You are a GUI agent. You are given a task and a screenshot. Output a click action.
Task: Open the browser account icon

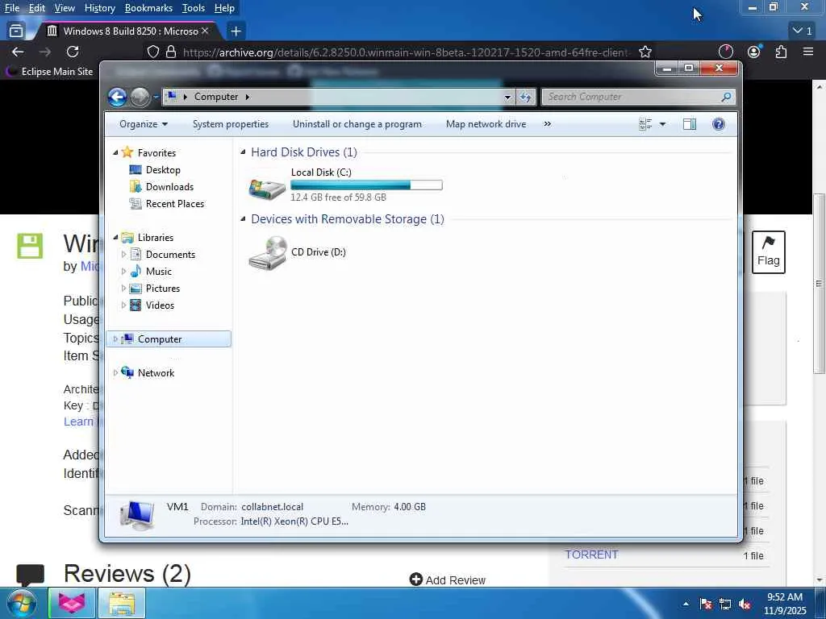[x=754, y=52]
